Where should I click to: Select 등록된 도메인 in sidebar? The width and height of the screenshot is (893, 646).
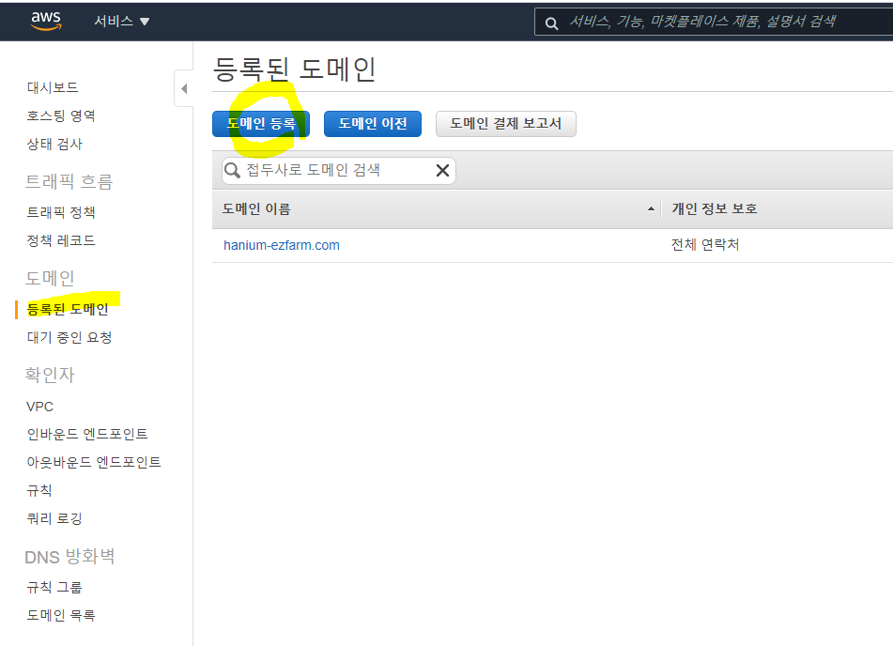[x=68, y=309]
